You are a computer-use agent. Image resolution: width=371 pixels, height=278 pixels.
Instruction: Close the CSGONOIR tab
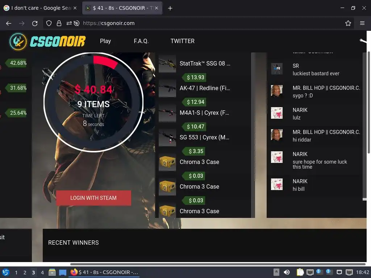157,8
